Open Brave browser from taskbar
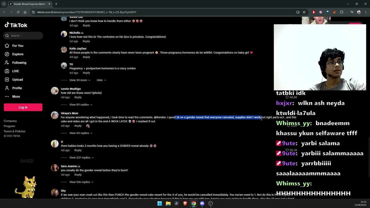 point(185,203)
